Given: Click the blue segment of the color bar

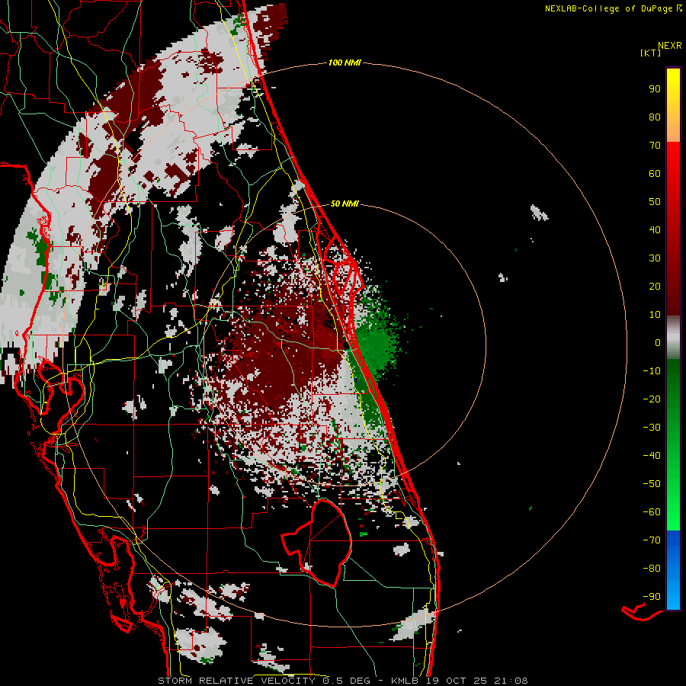Looking at the screenshot, I should pyautogui.click(x=673, y=569).
